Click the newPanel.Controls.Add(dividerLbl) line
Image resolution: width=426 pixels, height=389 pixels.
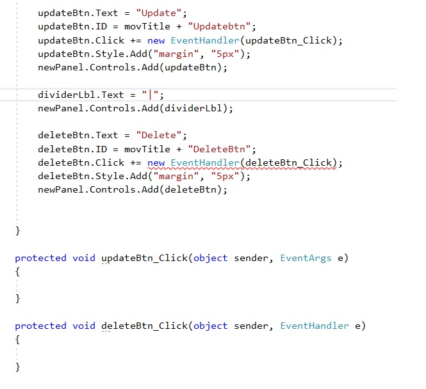tap(135, 109)
